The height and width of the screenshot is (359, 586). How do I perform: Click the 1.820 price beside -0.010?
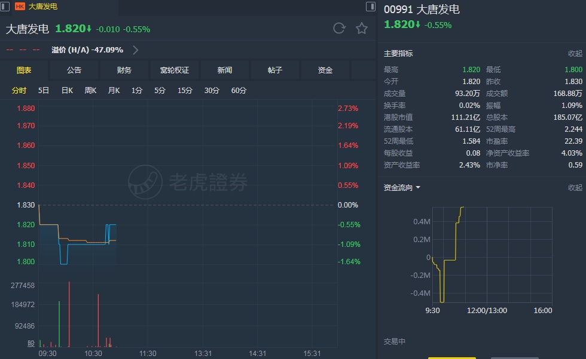pos(71,29)
